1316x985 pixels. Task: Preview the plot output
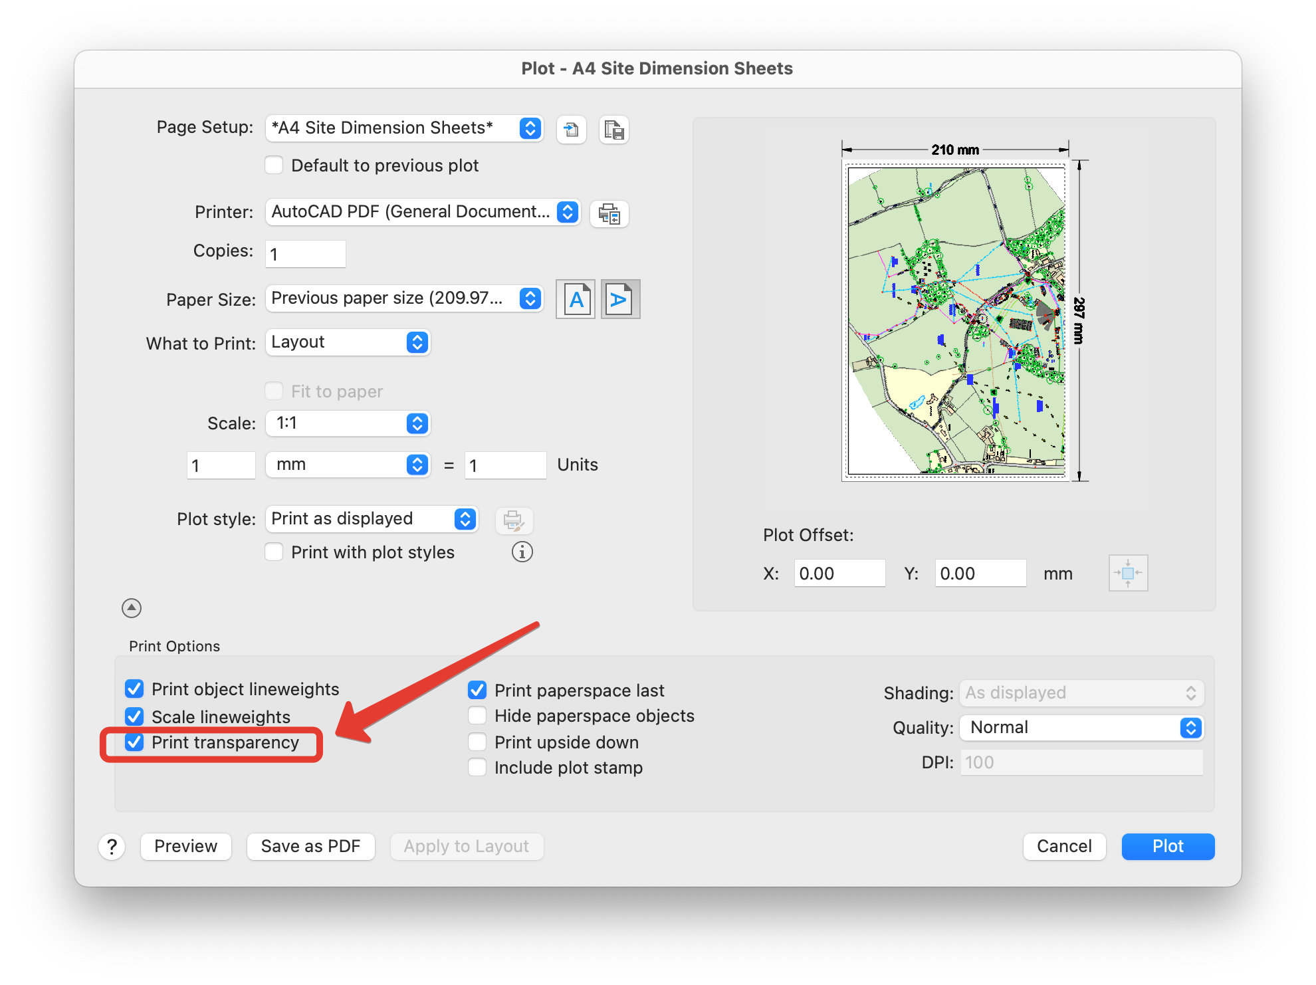pyautogui.click(x=185, y=846)
